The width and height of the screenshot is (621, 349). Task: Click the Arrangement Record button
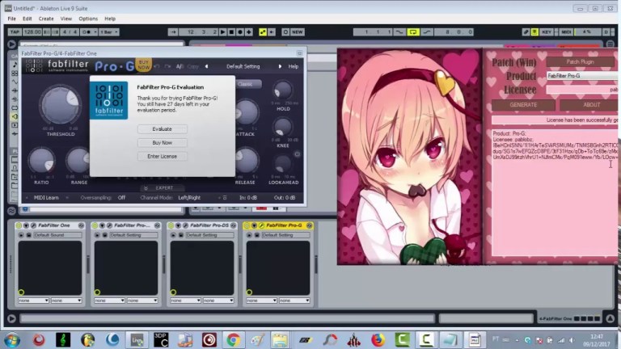point(240,32)
